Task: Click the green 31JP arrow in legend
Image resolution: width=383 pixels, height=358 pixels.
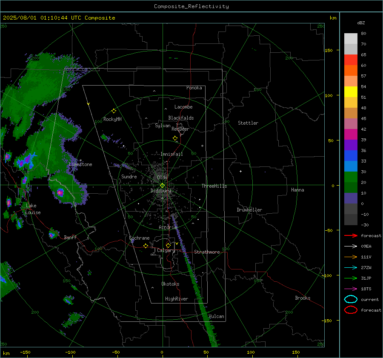Action: click(351, 278)
